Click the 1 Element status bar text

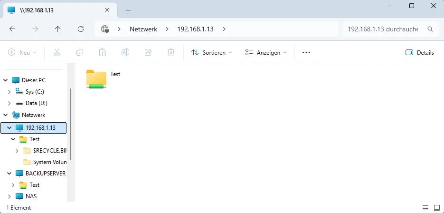19,208
